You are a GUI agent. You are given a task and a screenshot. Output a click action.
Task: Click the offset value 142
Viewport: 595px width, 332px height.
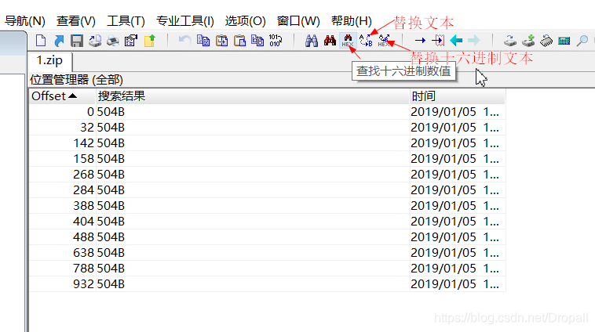coord(83,143)
